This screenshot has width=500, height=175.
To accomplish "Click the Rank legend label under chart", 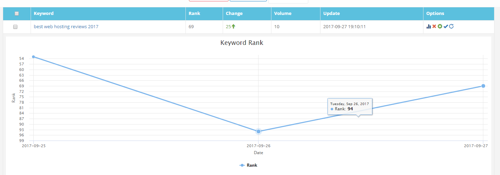I will [252, 165].
